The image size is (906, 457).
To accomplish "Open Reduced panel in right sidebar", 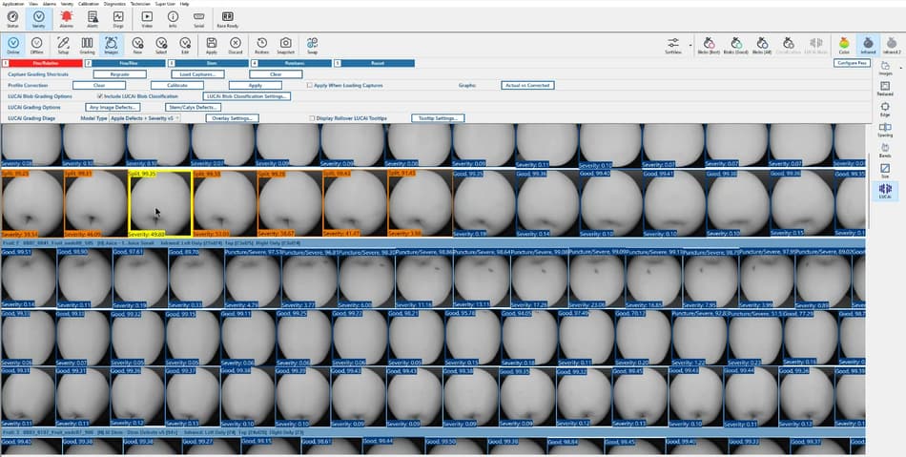I will [885, 89].
